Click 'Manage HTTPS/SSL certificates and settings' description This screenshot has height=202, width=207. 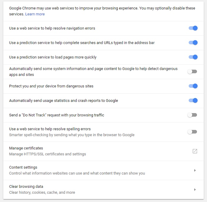[48, 154]
